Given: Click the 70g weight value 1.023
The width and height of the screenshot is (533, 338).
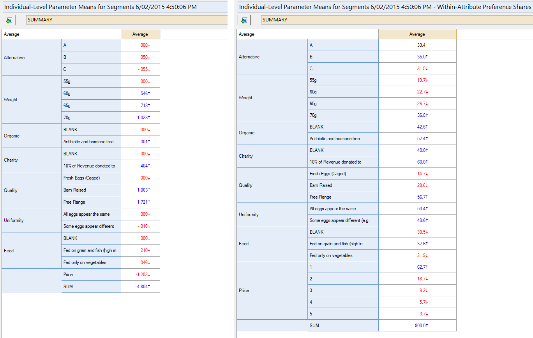Looking at the screenshot, I should tap(140, 118).
